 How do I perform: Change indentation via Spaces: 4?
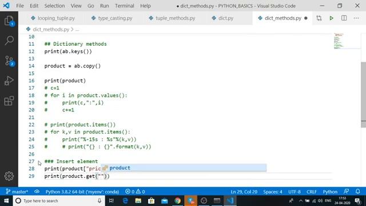coord(273,192)
